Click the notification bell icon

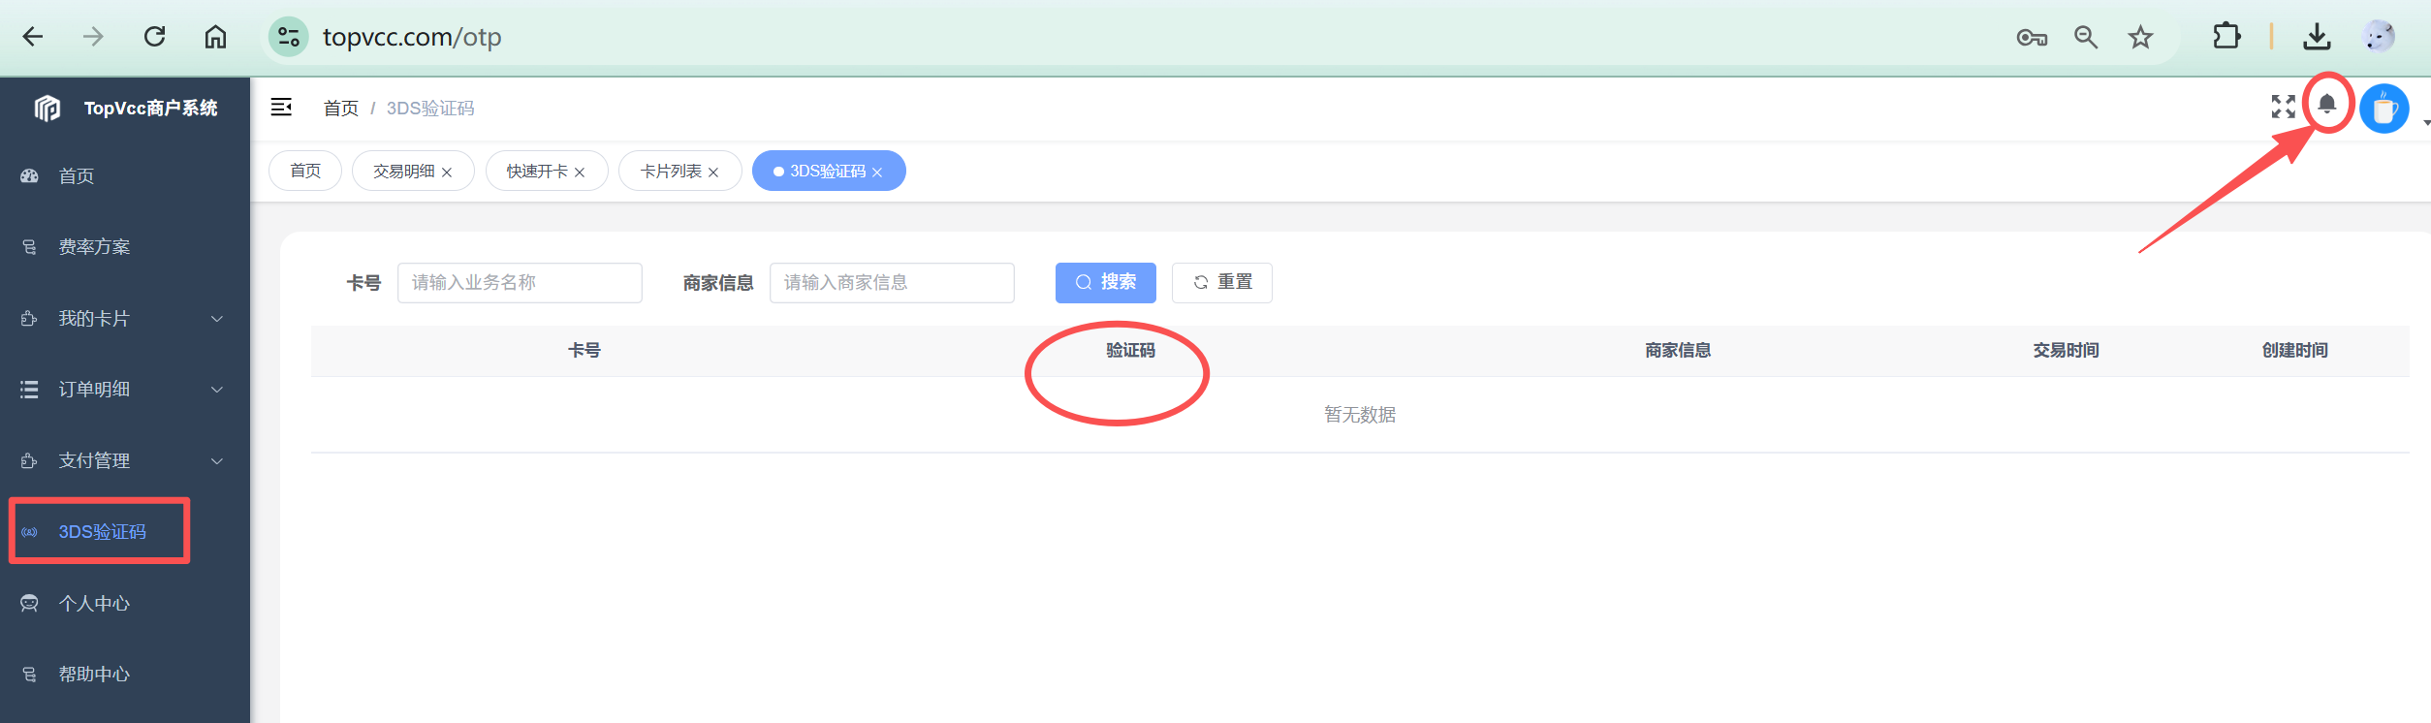[x=2326, y=105]
